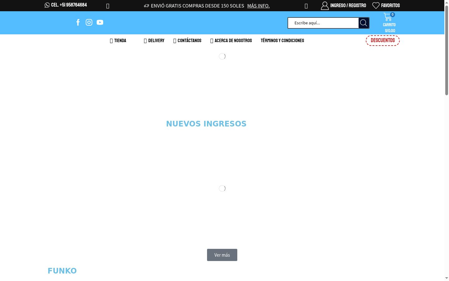Open the Favoritos link
Image resolution: width=449 pixels, height=281 pixels.
390,6
